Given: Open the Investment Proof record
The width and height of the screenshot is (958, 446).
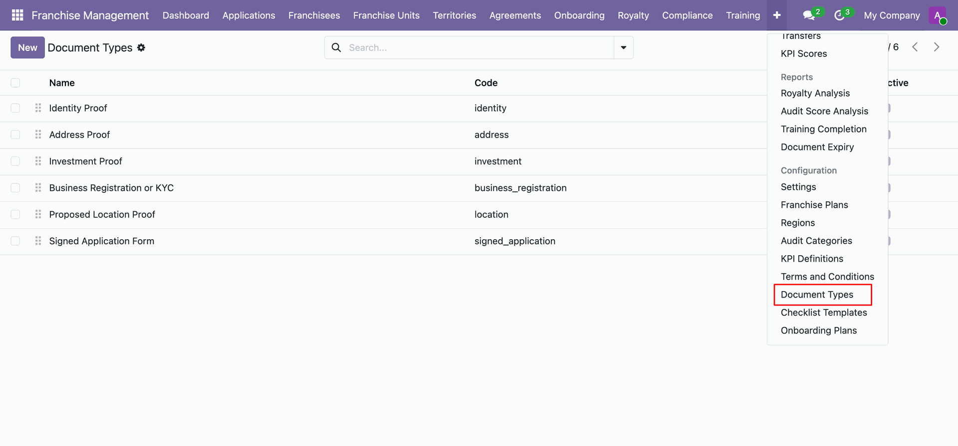Looking at the screenshot, I should tap(85, 161).
